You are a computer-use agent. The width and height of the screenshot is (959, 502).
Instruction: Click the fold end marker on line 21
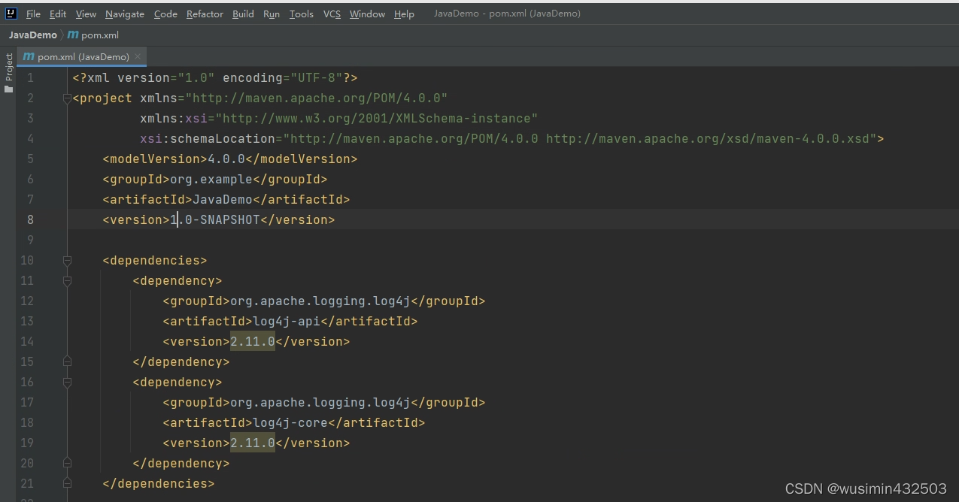tap(67, 484)
